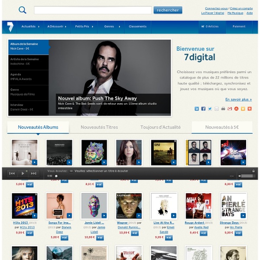Mute the player speaker icon

pos(240,176)
